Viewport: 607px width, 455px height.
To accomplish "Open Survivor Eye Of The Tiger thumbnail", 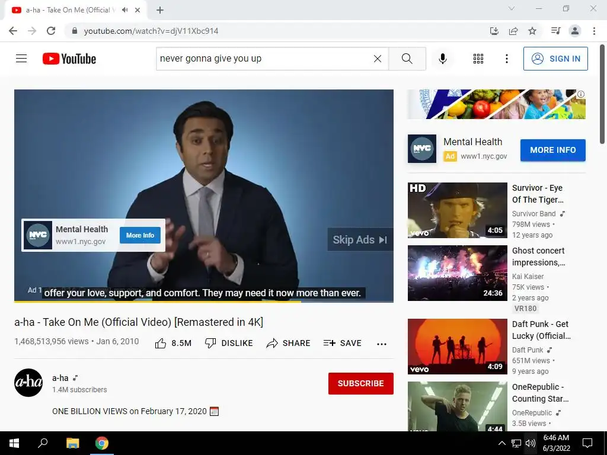I will point(457,210).
